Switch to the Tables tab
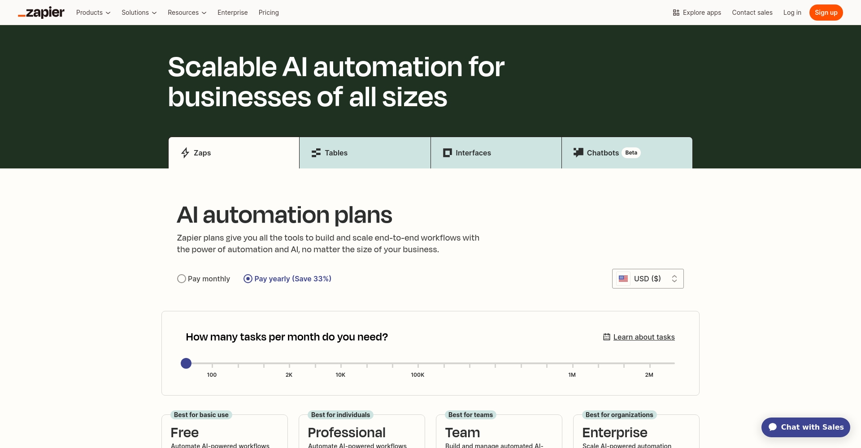The image size is (861, 448). click(365, 153)
